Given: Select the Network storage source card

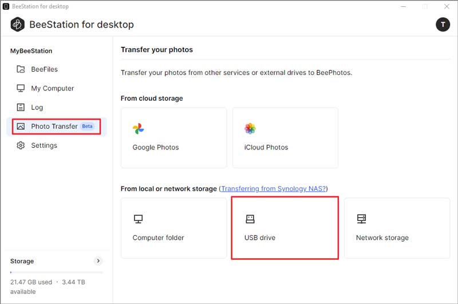Looking at the screenshot, I should pos(397,228).
